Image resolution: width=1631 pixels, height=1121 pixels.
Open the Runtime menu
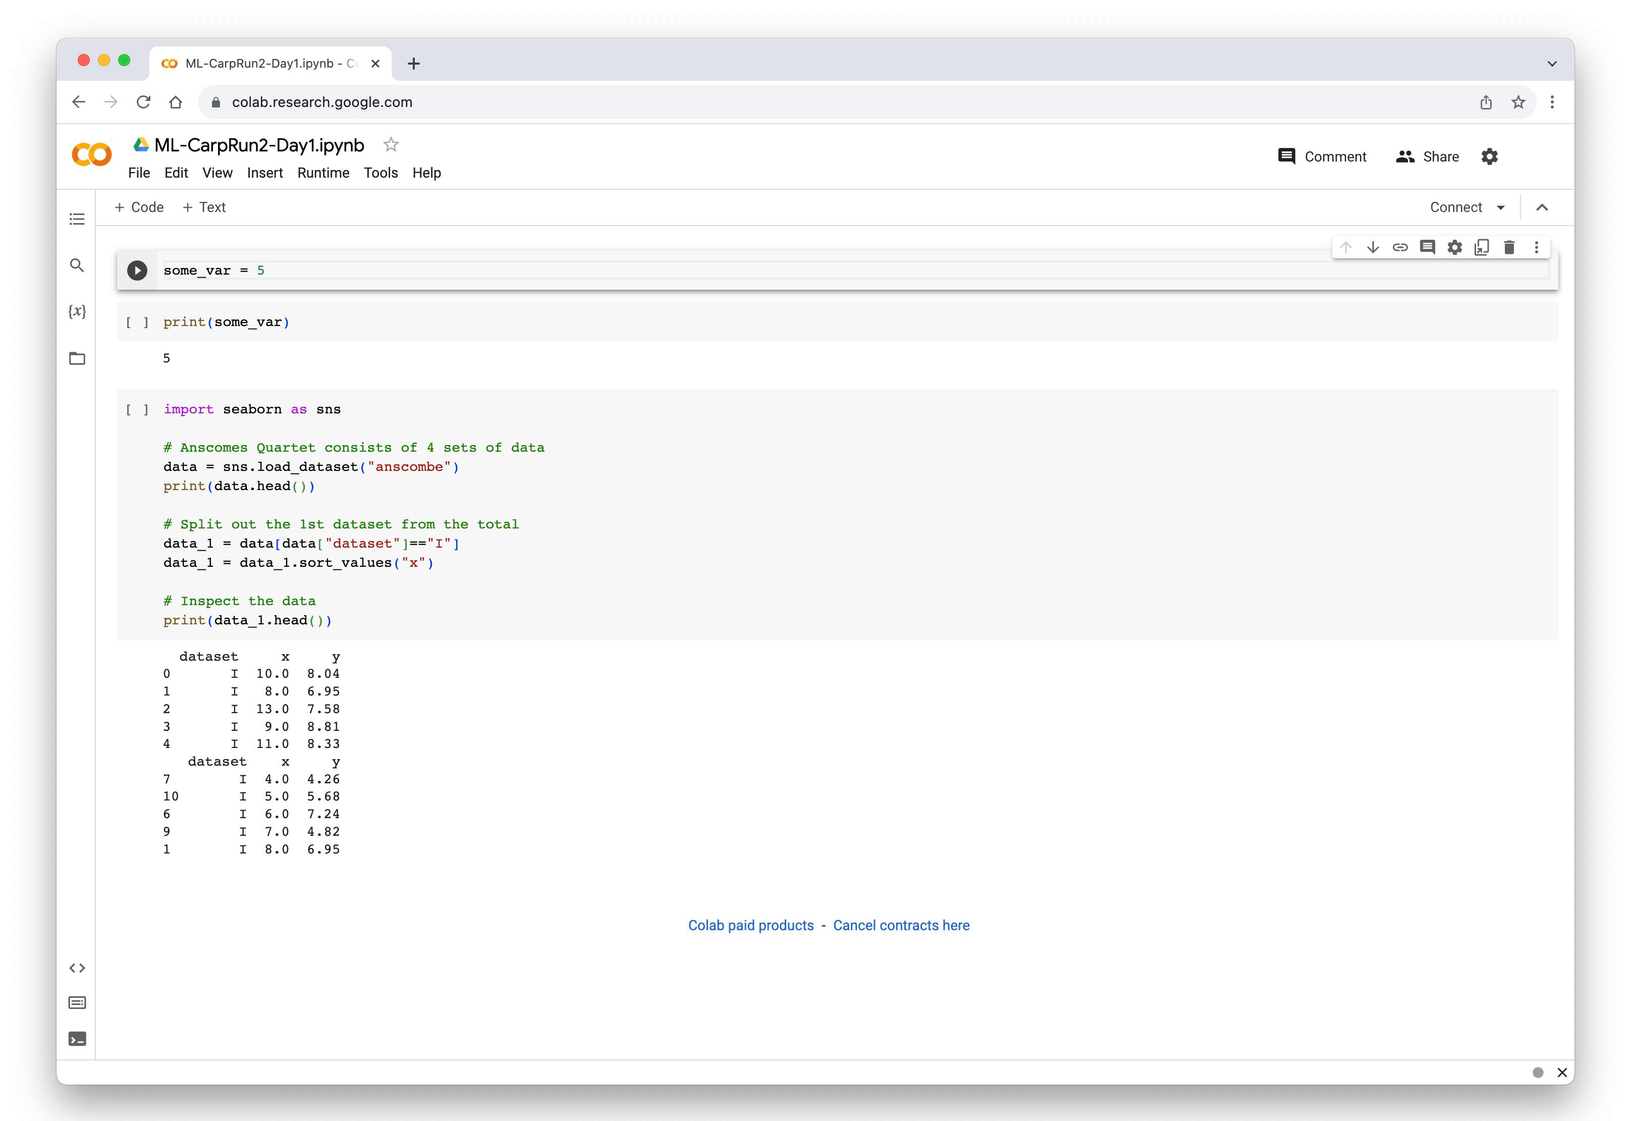[323, 173]
